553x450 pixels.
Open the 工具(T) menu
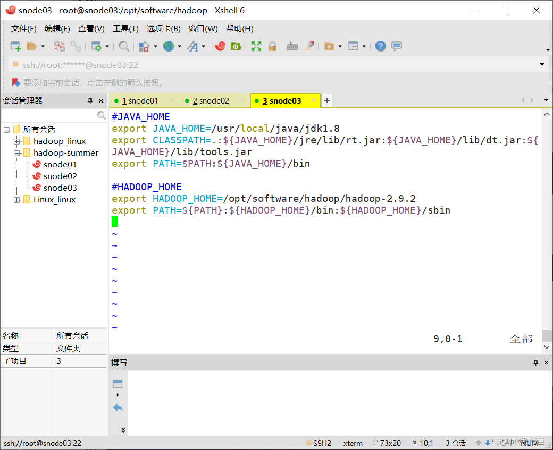(125, 29)
